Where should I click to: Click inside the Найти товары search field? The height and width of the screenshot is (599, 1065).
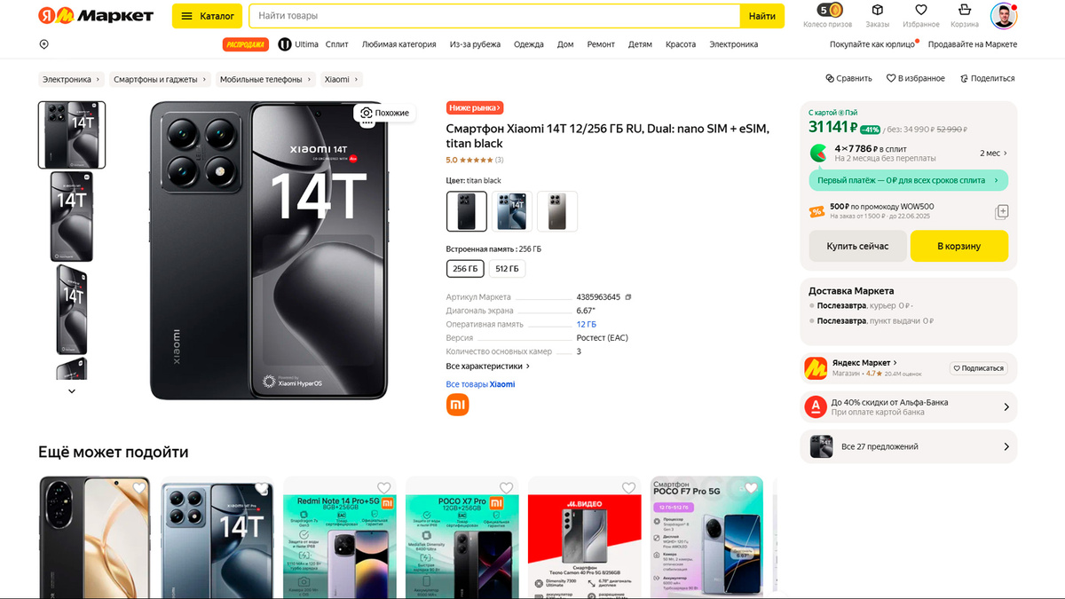point(488,15)
